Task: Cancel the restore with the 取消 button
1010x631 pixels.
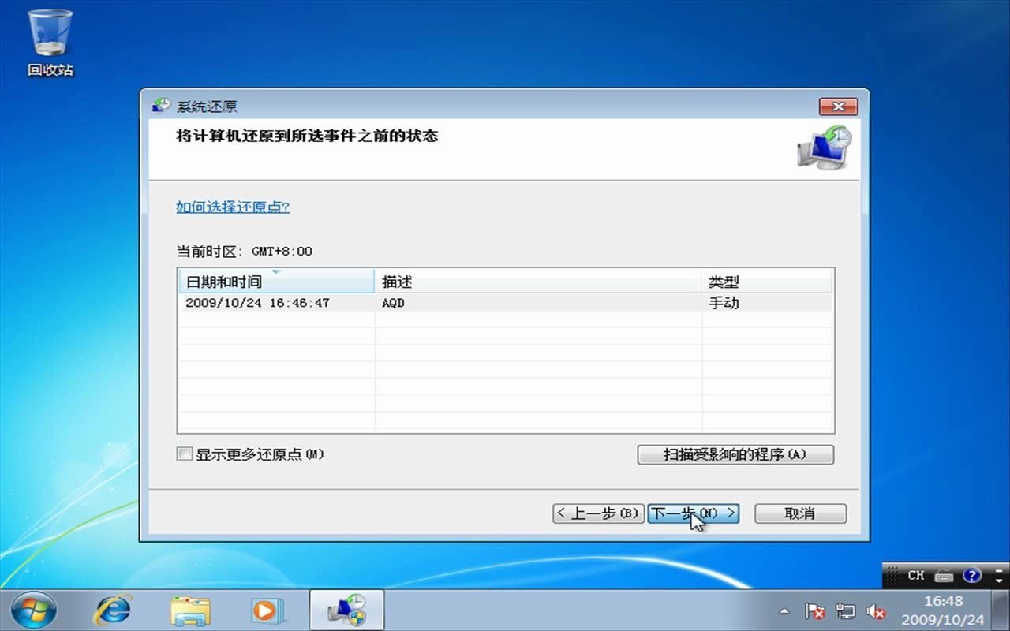Action: coord(799,513)
